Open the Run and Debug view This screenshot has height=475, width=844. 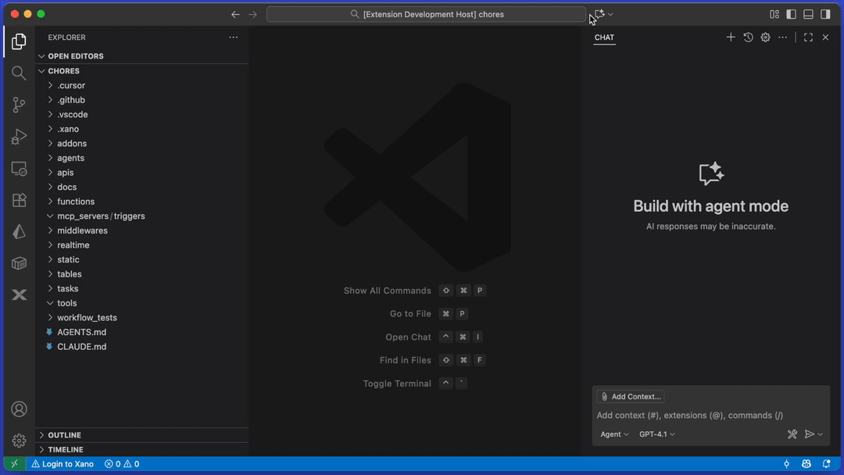19,136
